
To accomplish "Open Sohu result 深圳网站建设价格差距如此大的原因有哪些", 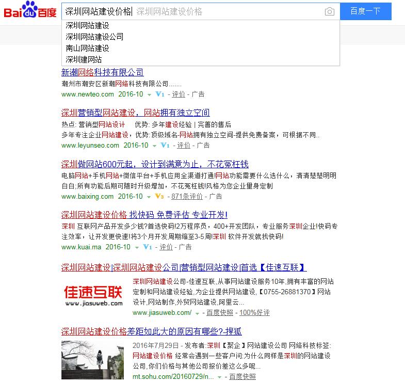I will pos(151,331).
